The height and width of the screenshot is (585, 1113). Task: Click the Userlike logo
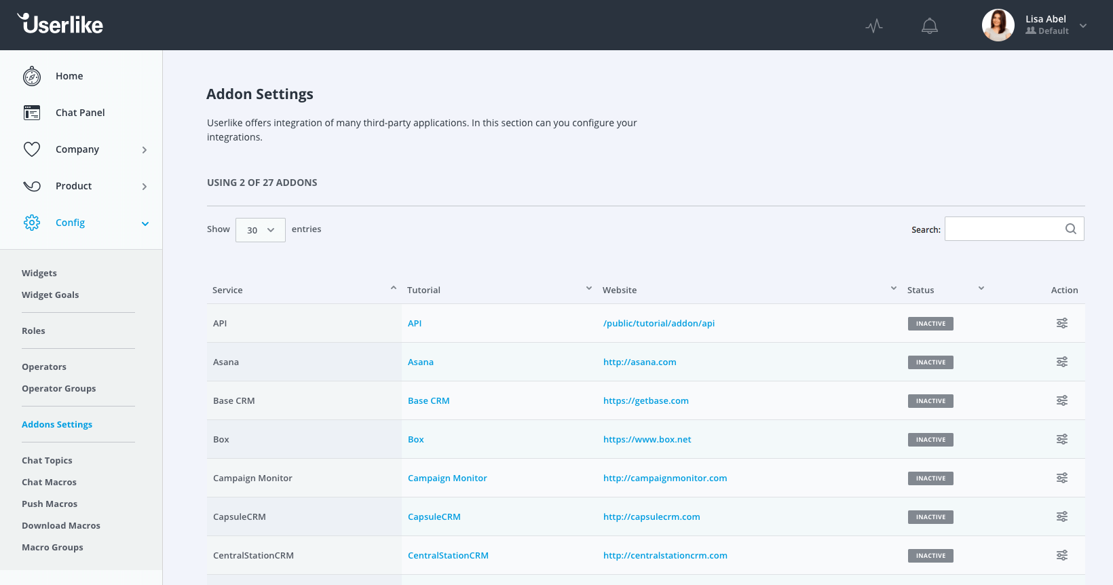[60, 24]
